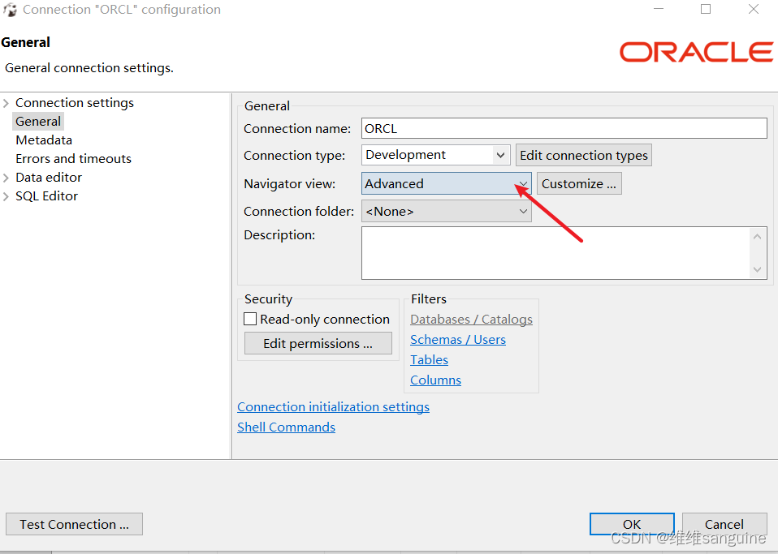
Task: Click the Test Connection ... button
Action: [74, 524]
